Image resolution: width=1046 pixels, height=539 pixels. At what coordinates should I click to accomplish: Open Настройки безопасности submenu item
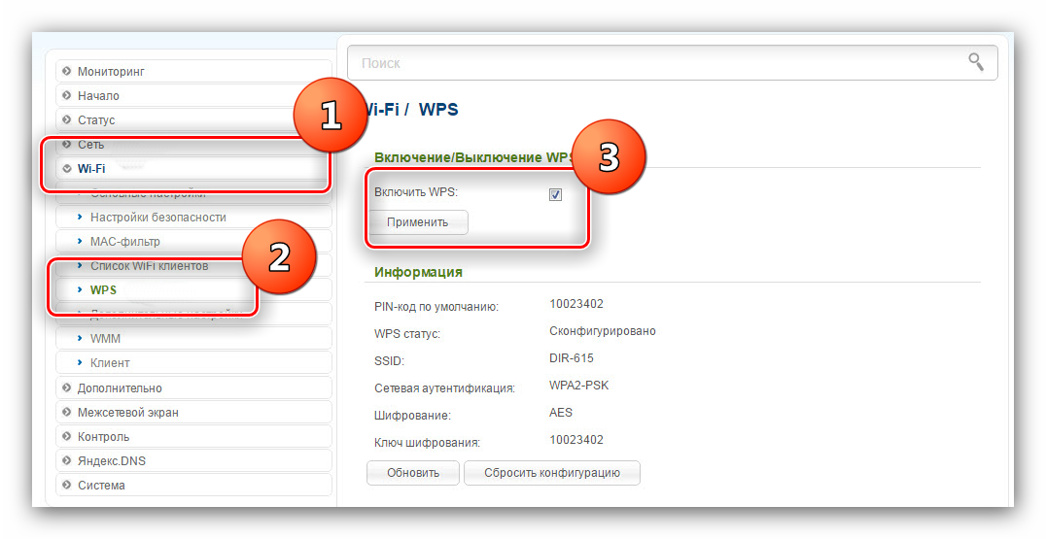coord(157,218)
